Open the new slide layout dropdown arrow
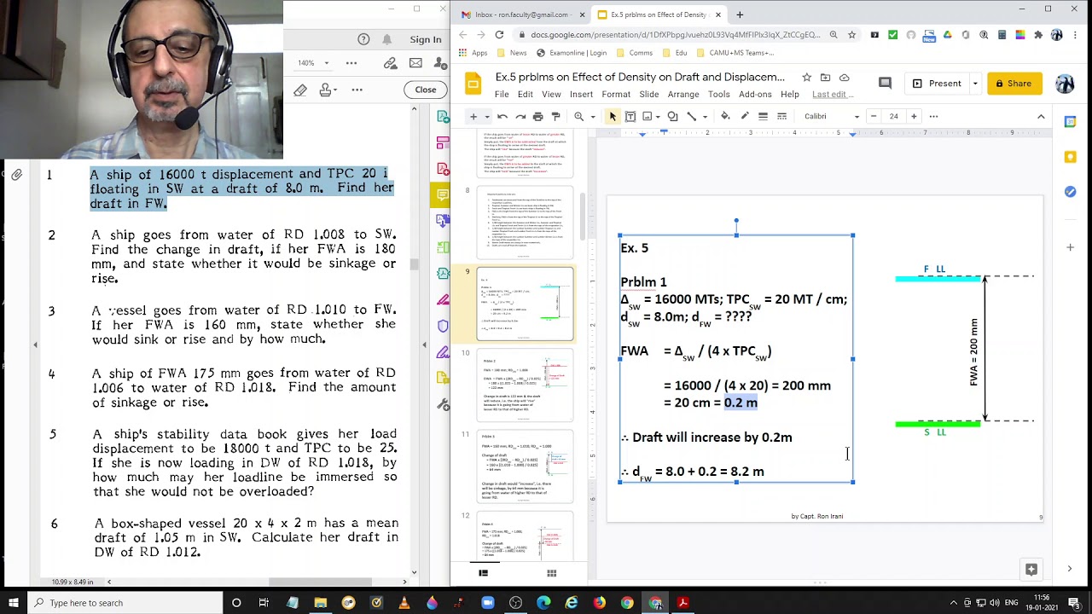This screenshot has width=1092, height=614. [487, 117]
